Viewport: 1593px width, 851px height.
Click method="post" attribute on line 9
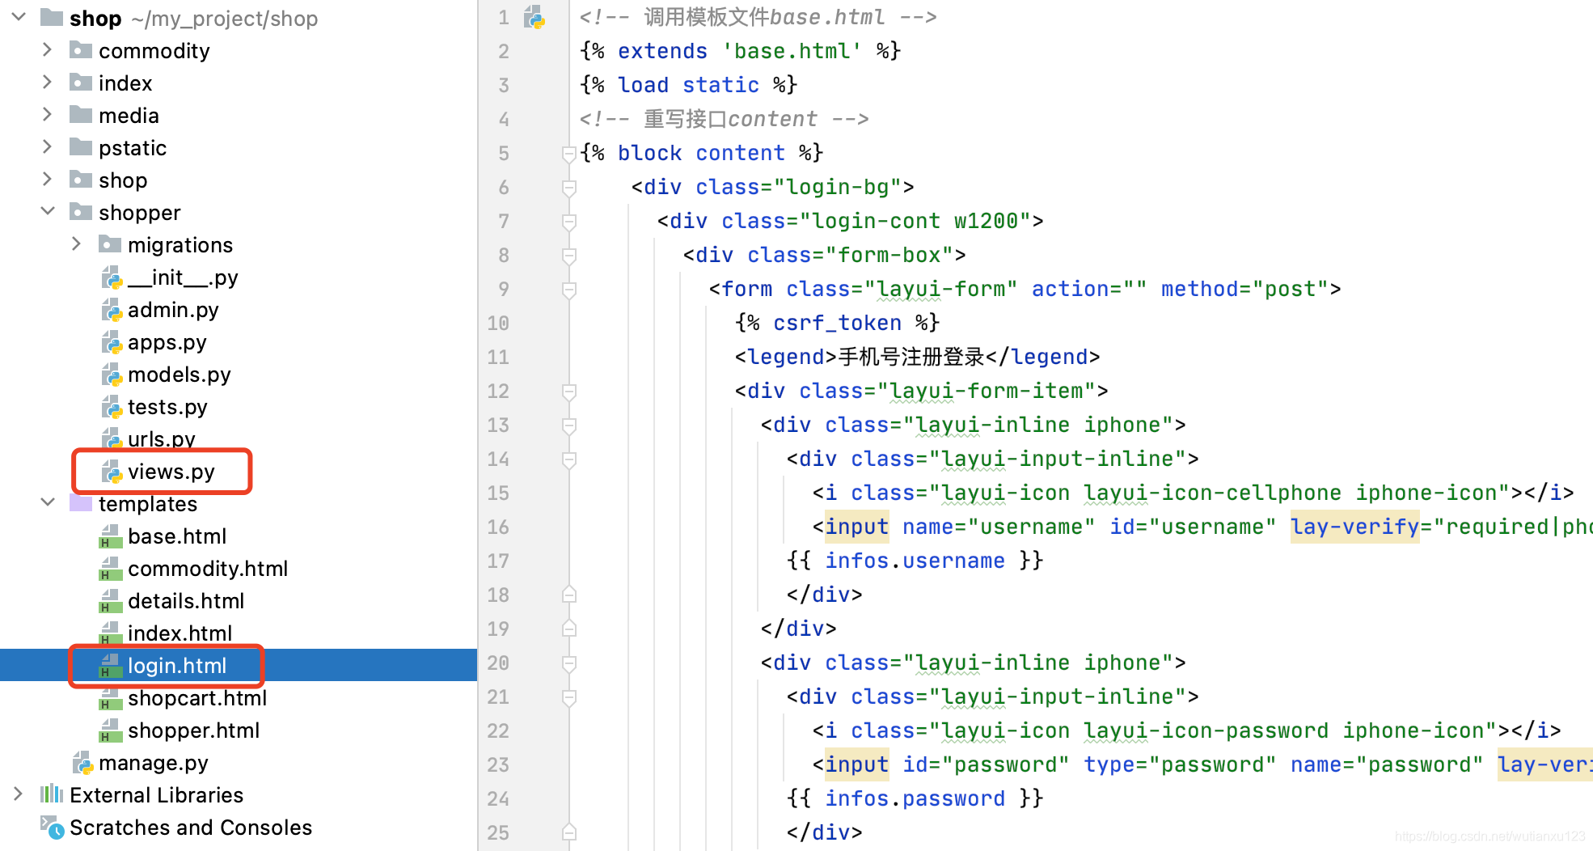pyautogui.click(x=1244, y=289)
